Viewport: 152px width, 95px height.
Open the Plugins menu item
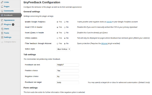pyautogui.click(x=7, y=24)
